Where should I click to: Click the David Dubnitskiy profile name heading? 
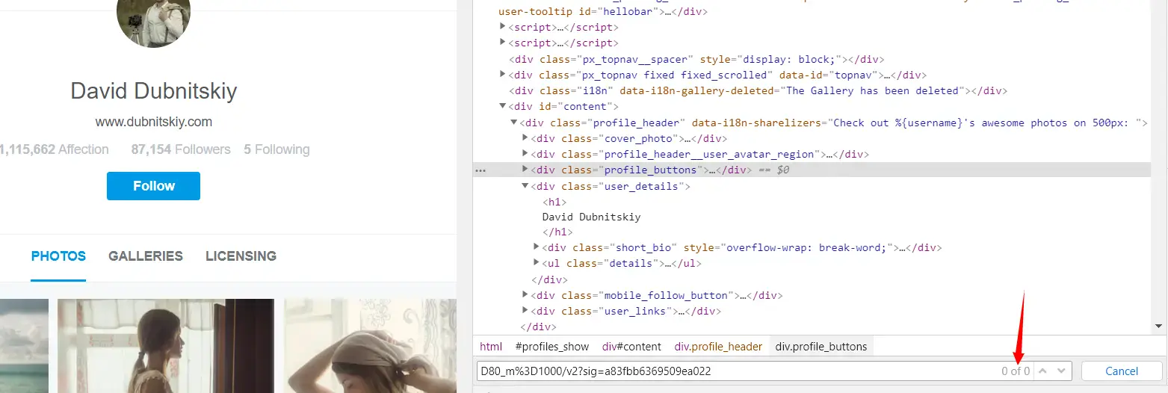click(154, 91)
